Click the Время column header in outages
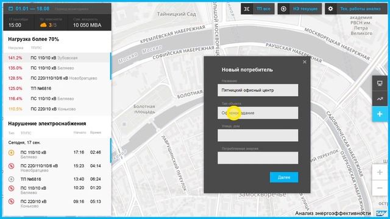Screen dimensions: 390x219 pos(96,133)
